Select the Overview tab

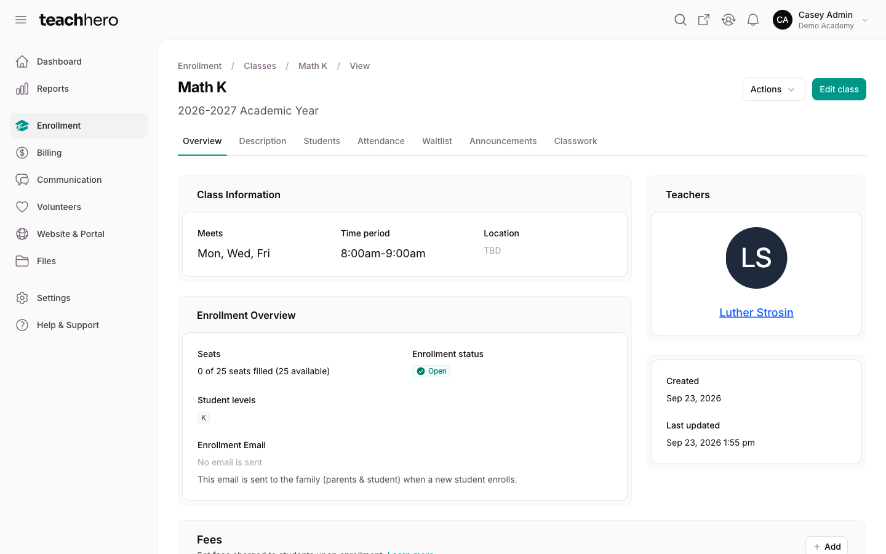click(x=202, y=141)
